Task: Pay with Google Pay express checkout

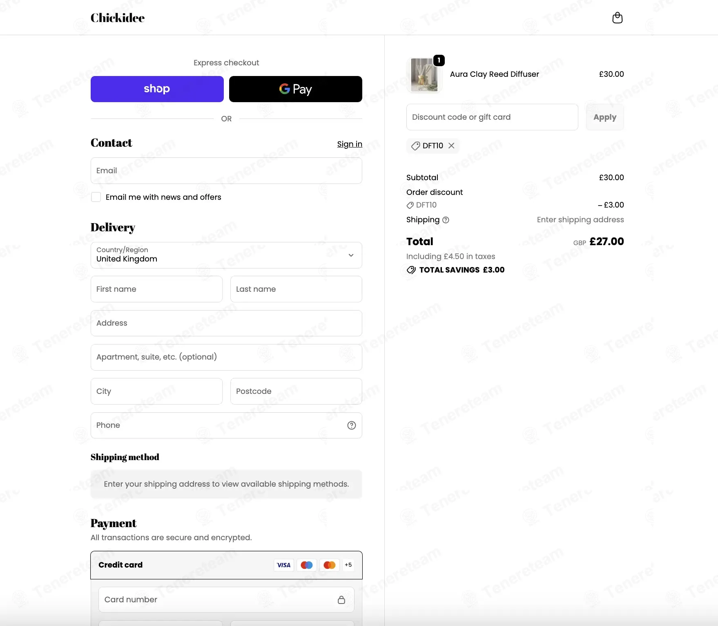Action: (x=296, y=89)
